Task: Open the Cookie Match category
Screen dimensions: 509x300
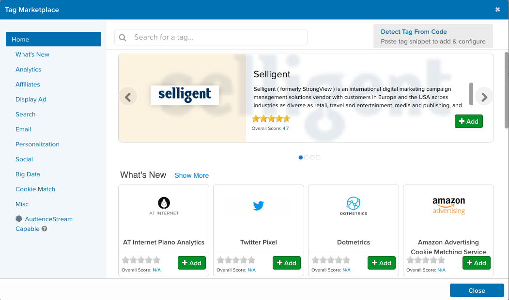Action: (x=35, y=189)
